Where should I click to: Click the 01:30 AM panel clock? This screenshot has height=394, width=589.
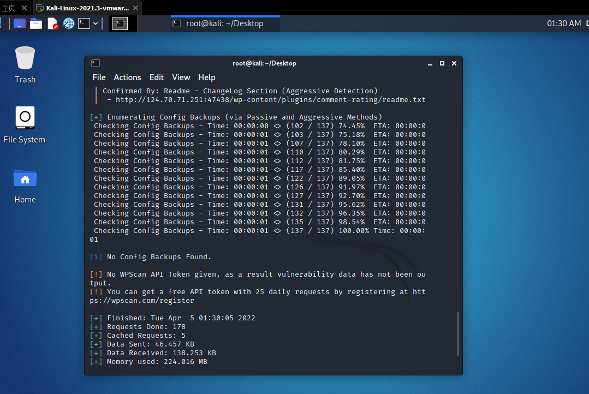pyautogui.click(x=564, y=23)
